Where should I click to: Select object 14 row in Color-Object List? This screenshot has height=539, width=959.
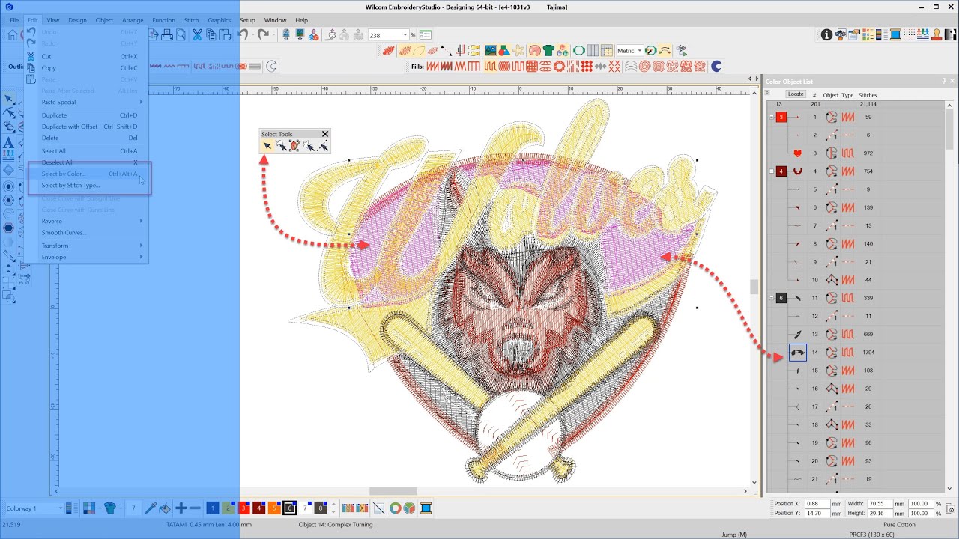[x=854, y=352]
